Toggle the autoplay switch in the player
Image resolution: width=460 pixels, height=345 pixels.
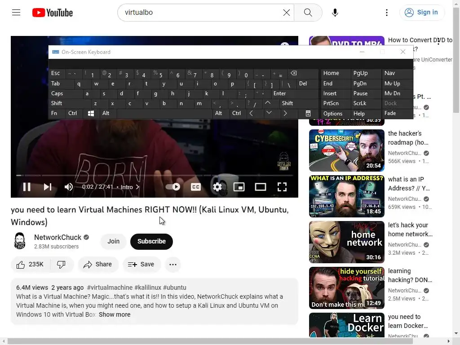(173, 187)
